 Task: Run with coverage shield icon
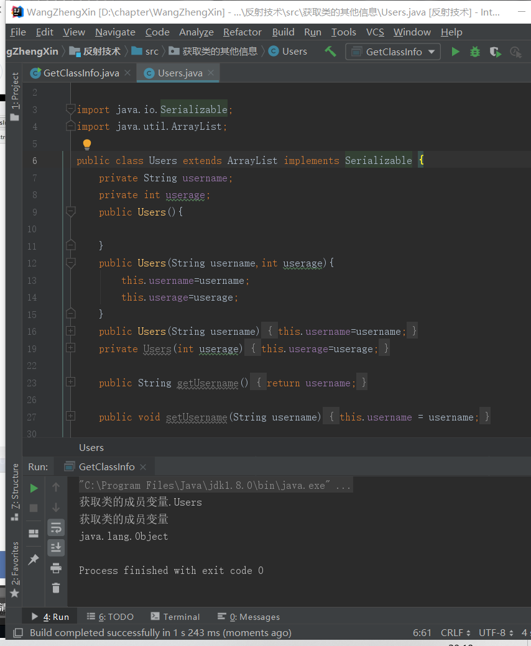pos(495,52)
